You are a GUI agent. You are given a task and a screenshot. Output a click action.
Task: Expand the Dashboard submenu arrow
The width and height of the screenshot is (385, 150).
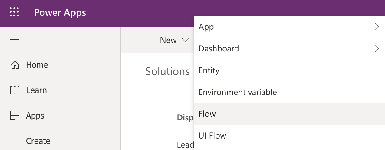tap(377, 48)
